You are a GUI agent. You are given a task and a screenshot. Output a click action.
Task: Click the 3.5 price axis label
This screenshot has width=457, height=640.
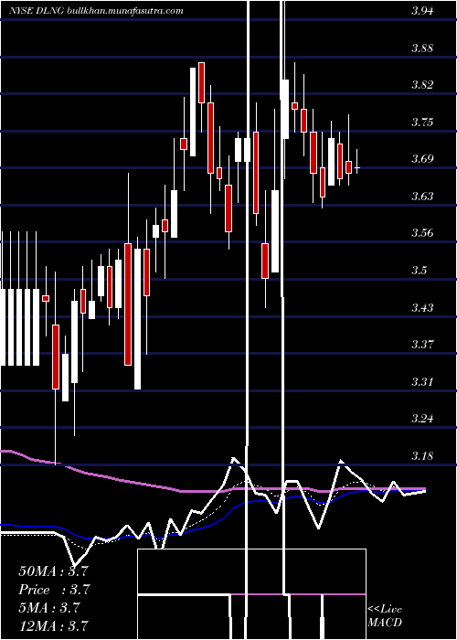(420, 271)
